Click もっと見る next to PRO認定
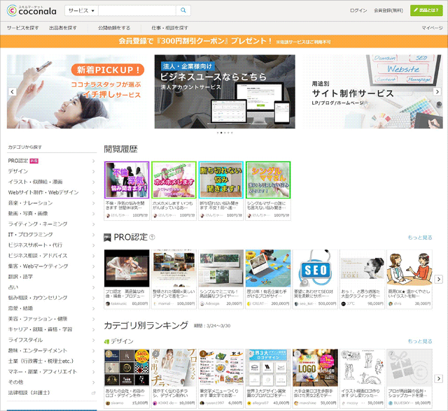 tap(420, 238)
